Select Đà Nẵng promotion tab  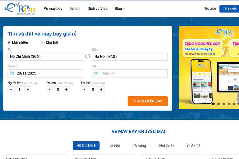[139, 146]
